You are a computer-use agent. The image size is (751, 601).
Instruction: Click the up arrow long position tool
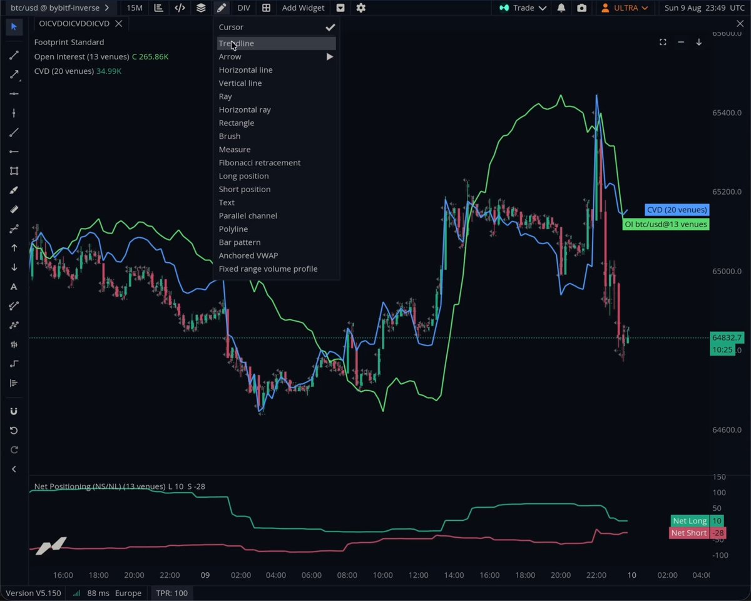tap(14, 248)
